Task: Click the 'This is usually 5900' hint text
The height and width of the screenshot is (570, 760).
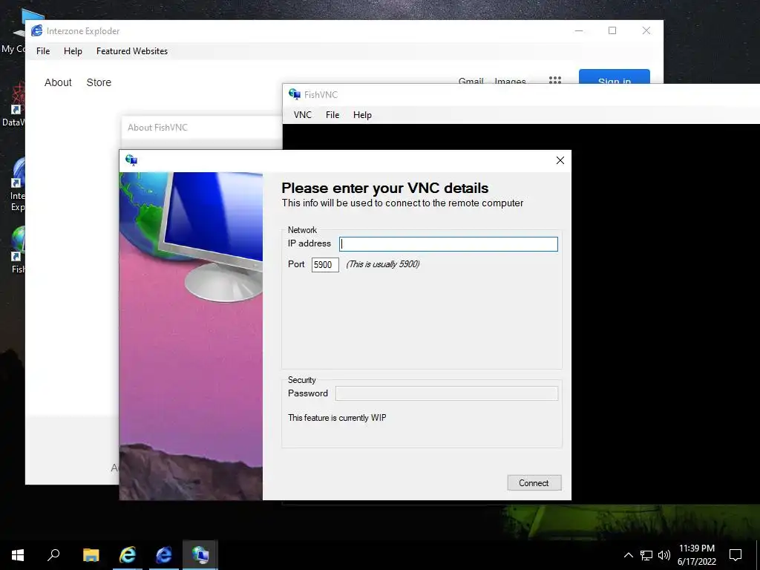Action: 383,264
